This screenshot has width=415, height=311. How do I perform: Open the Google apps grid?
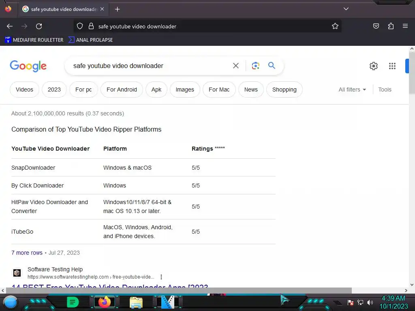tap(392, 66)
